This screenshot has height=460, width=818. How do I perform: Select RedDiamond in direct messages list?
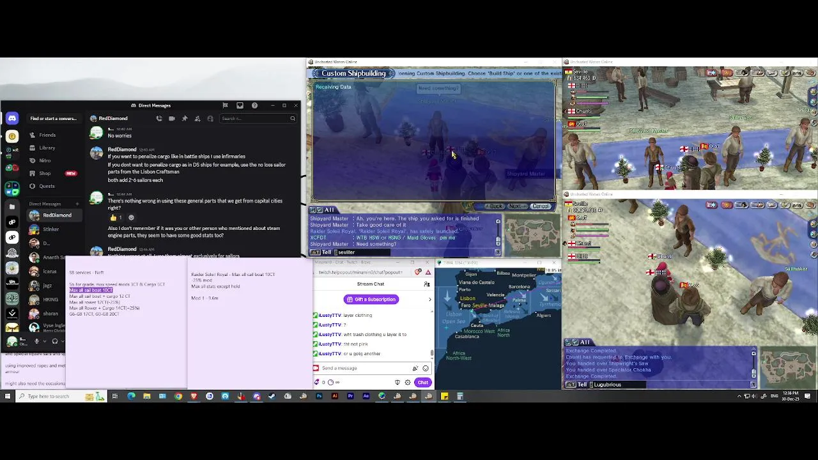(x=54, y=215)
